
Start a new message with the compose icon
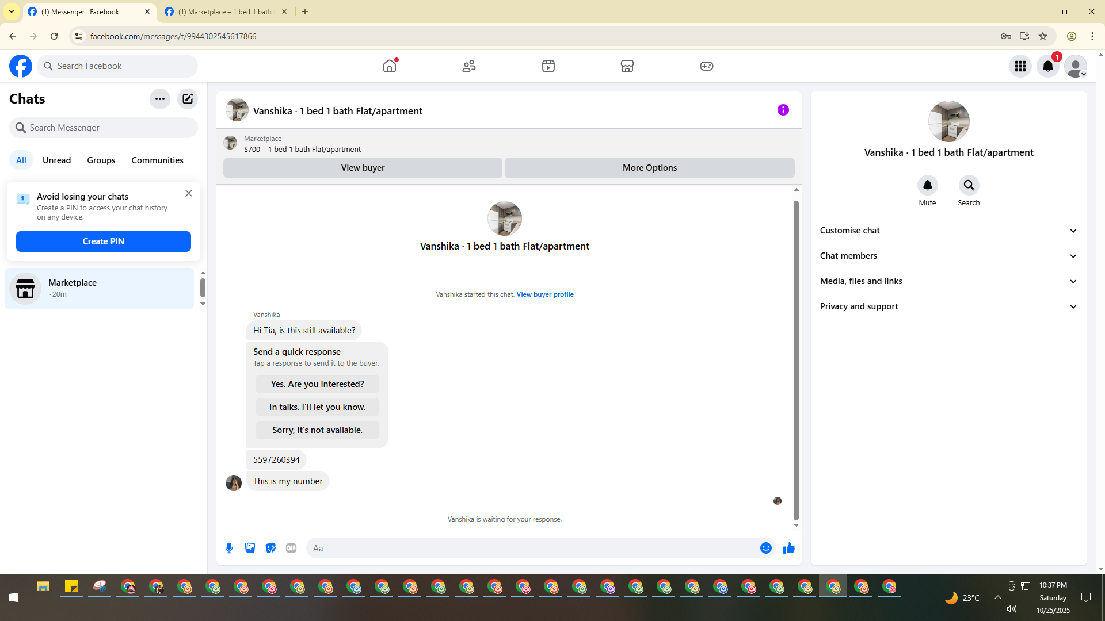click(188, 99)
